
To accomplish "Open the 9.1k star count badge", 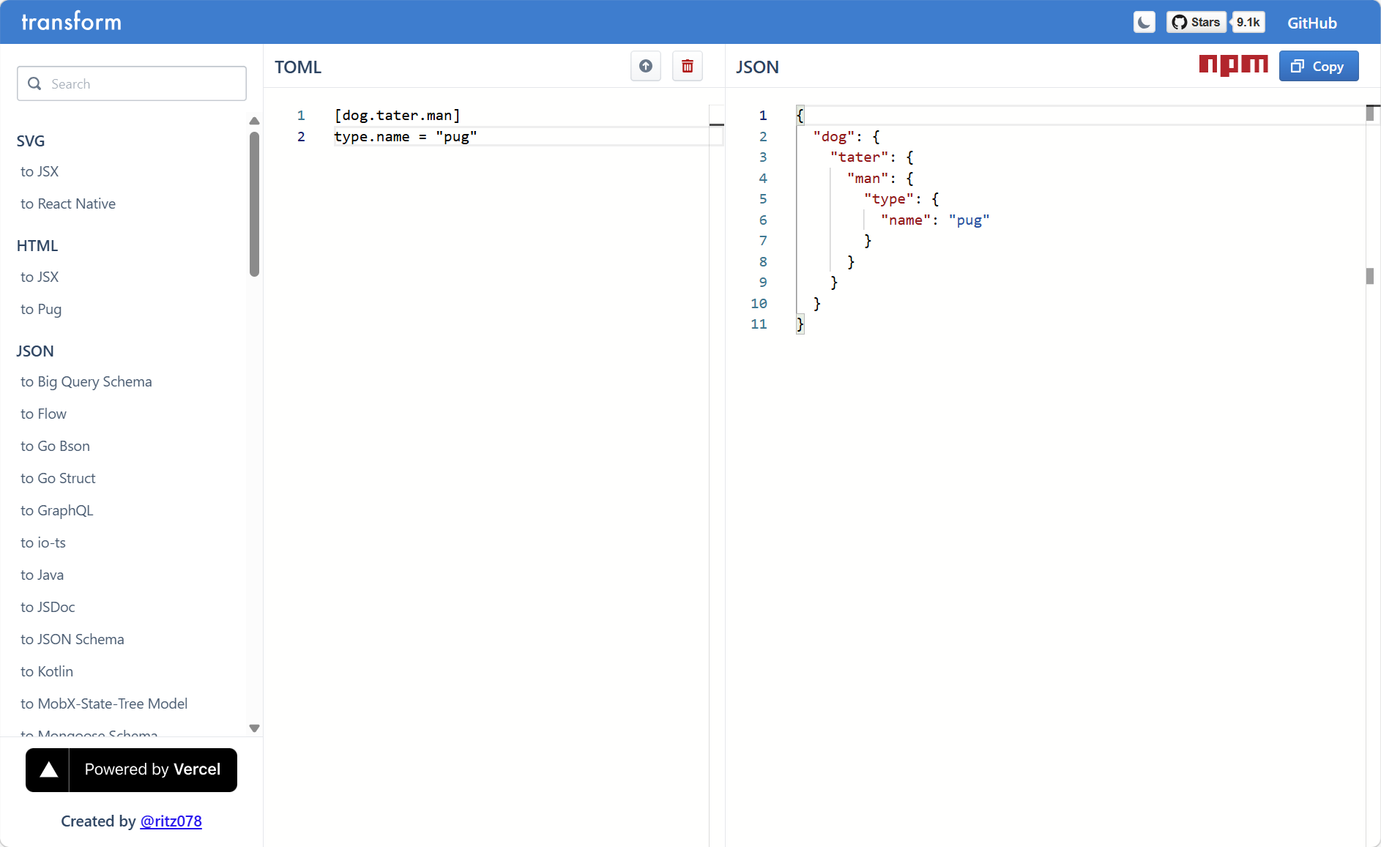I will coord(1248,23).
